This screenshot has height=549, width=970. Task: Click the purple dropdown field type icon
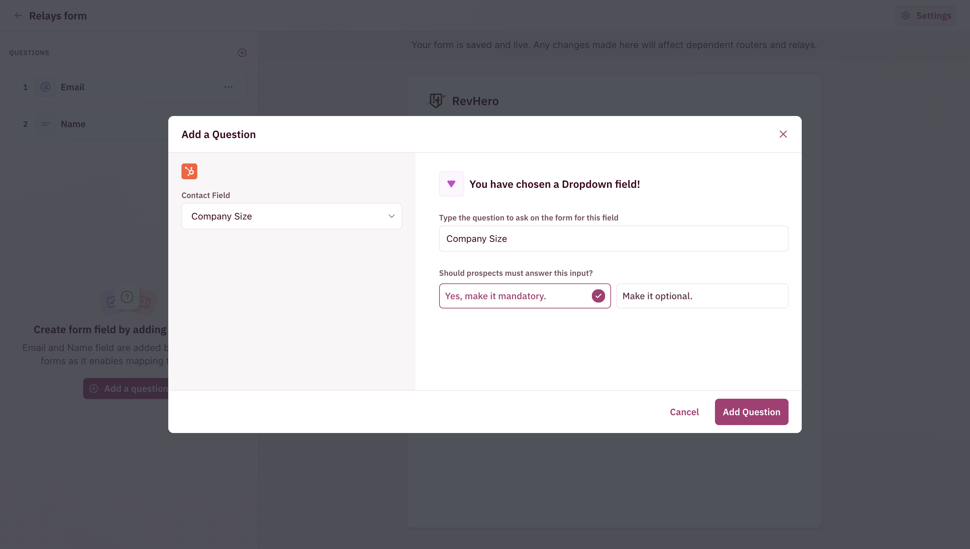pyautogui.click(x=451, y=184)
